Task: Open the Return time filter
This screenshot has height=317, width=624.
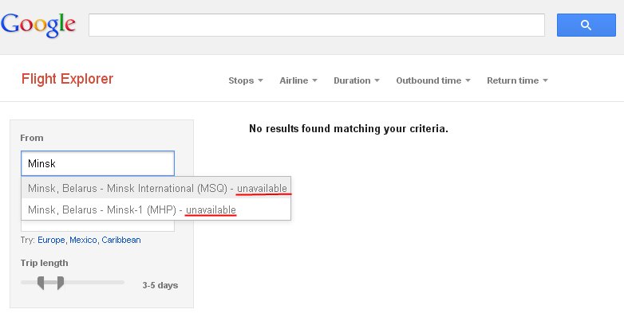Action: (x=517, y=80)
